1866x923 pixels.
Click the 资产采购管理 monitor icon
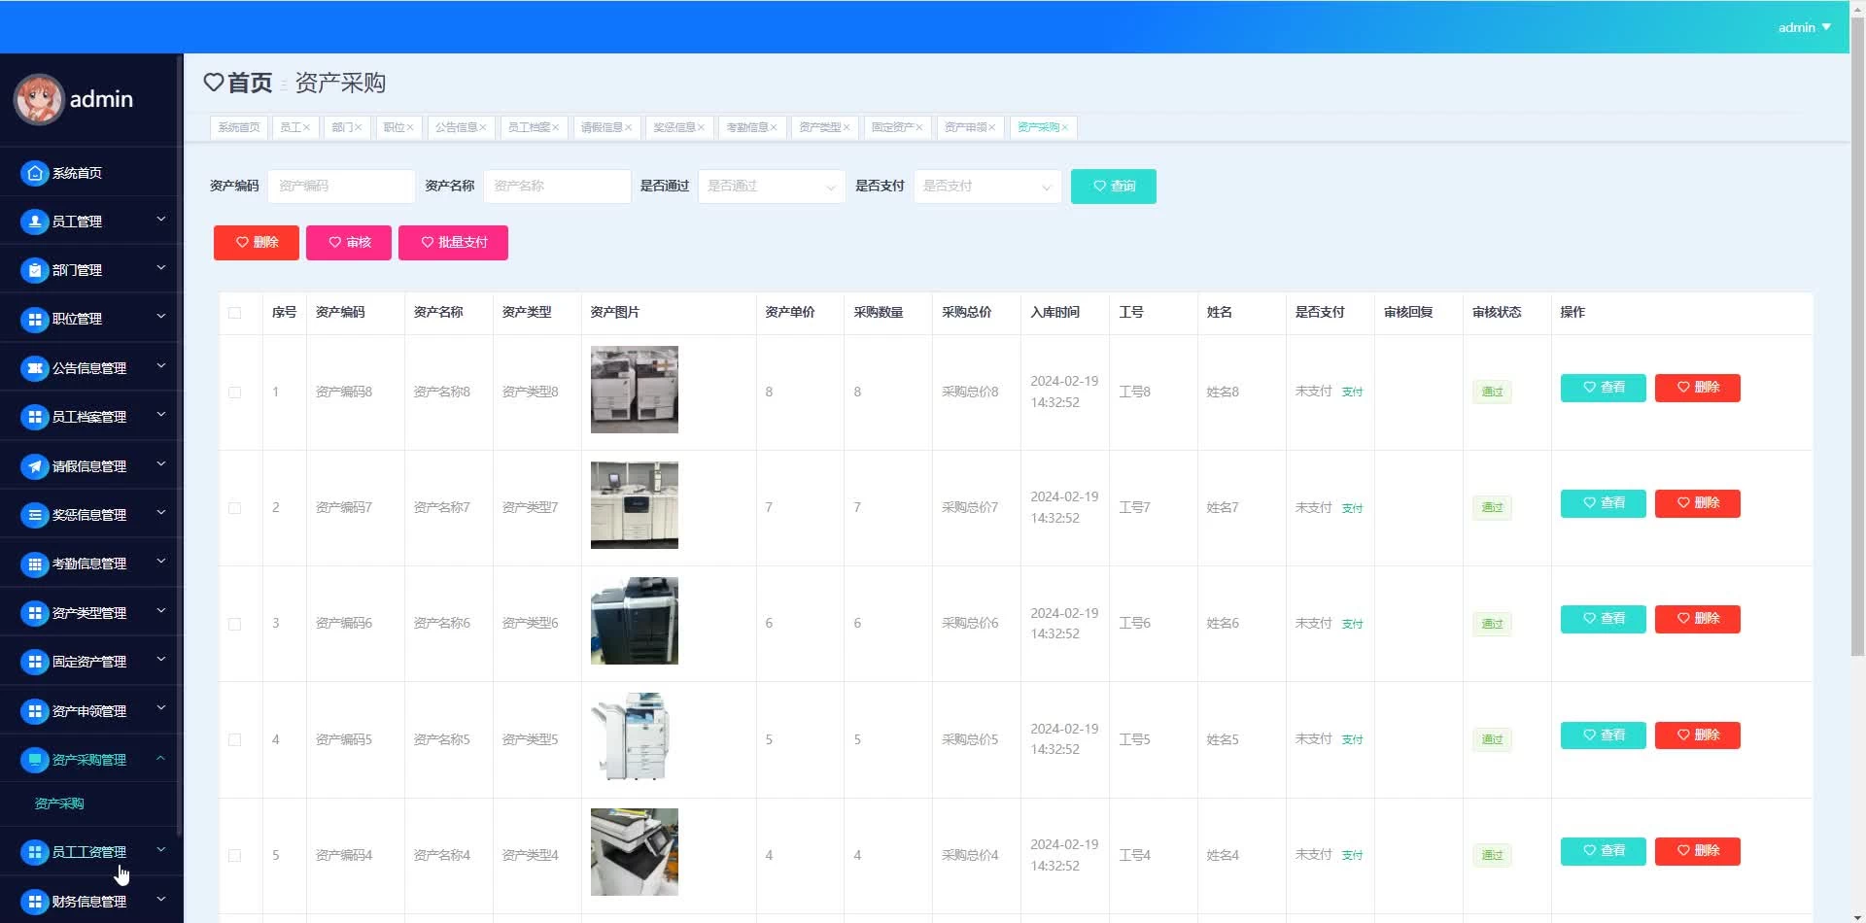click(35, 760)
